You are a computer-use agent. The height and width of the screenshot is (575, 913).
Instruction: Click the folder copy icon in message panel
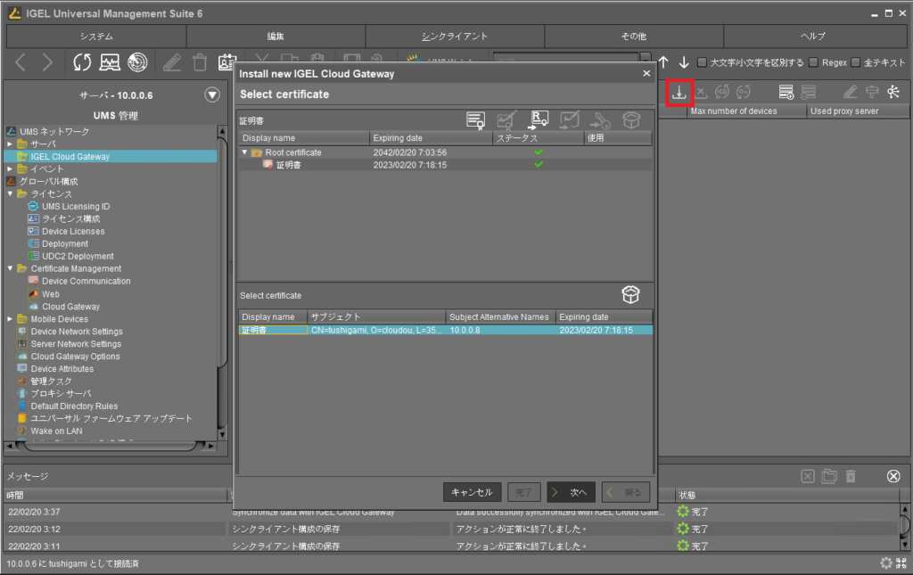tap(829, 476)
